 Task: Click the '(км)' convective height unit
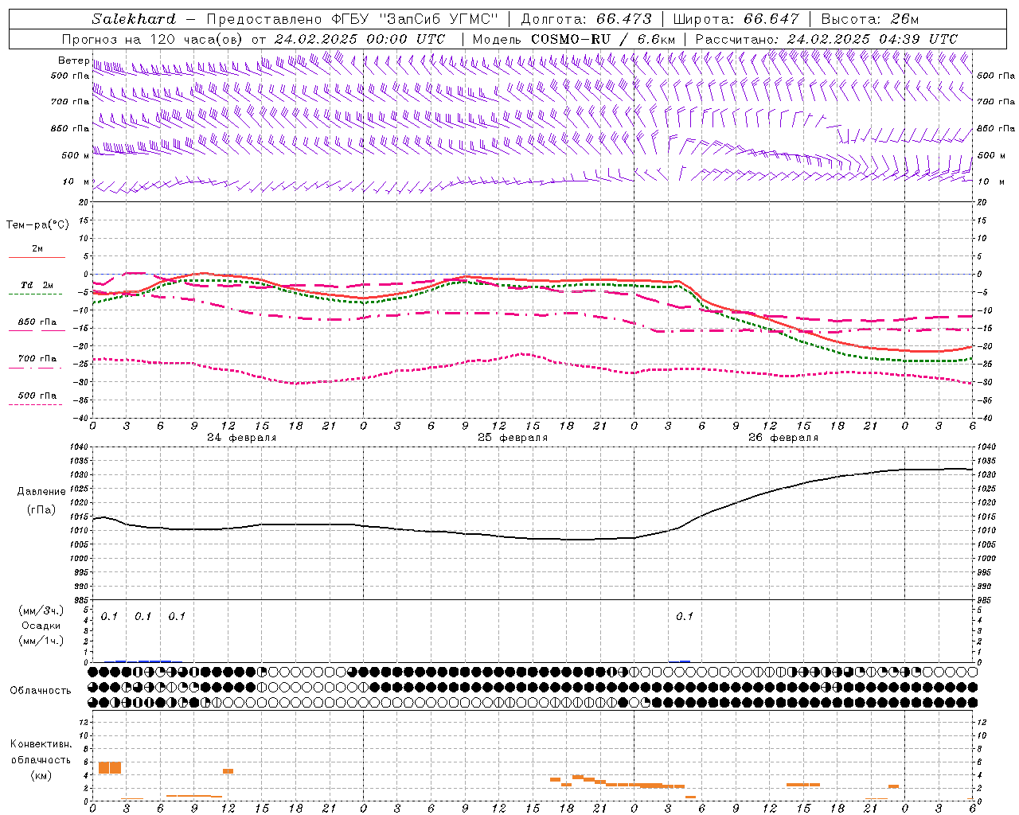41,775
